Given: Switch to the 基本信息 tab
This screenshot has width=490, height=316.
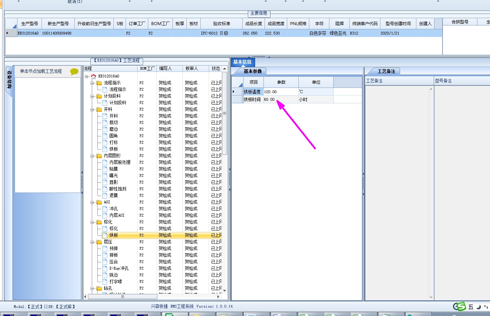Looking at the screenshot, I should click(x=243, y=62).
